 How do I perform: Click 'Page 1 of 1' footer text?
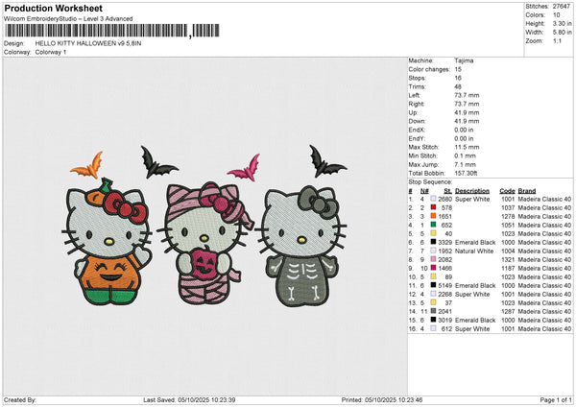point(556,400)
